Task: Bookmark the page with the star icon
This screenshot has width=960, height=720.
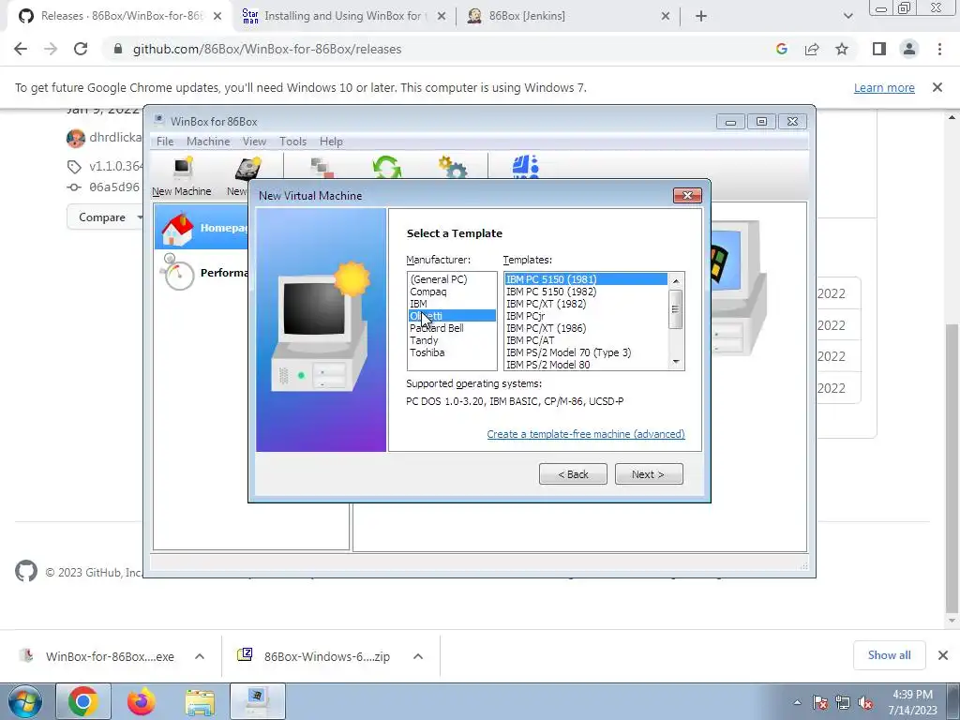Action: pyautogui.click(x=842, y=49)
